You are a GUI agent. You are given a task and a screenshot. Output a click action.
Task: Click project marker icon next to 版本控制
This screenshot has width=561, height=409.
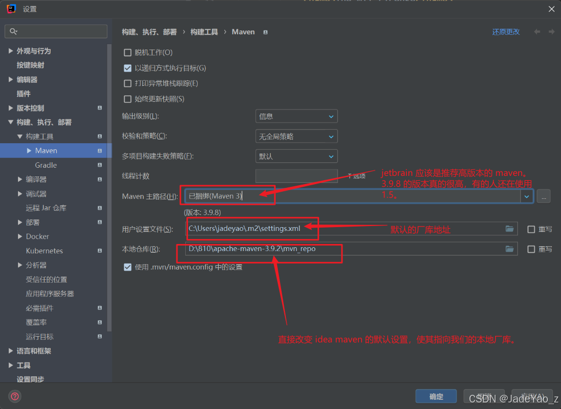point(100,108)
